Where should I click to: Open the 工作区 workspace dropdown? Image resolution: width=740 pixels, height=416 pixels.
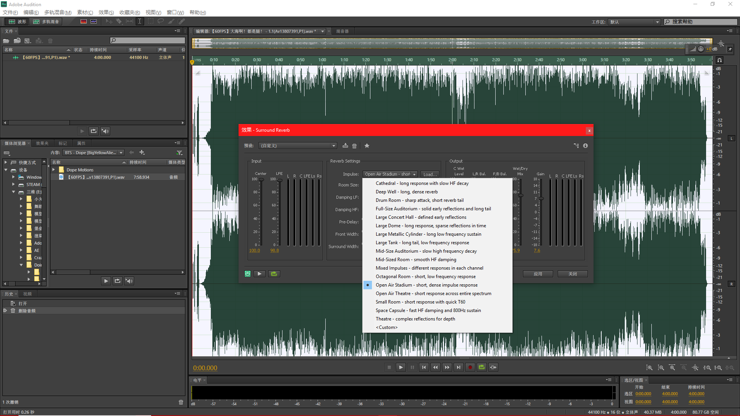634,22
